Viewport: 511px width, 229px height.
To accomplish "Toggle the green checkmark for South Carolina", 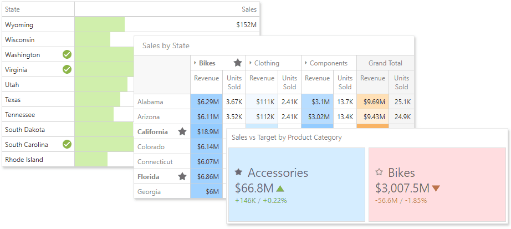I will pyautogui.click(x=67, y=145).
